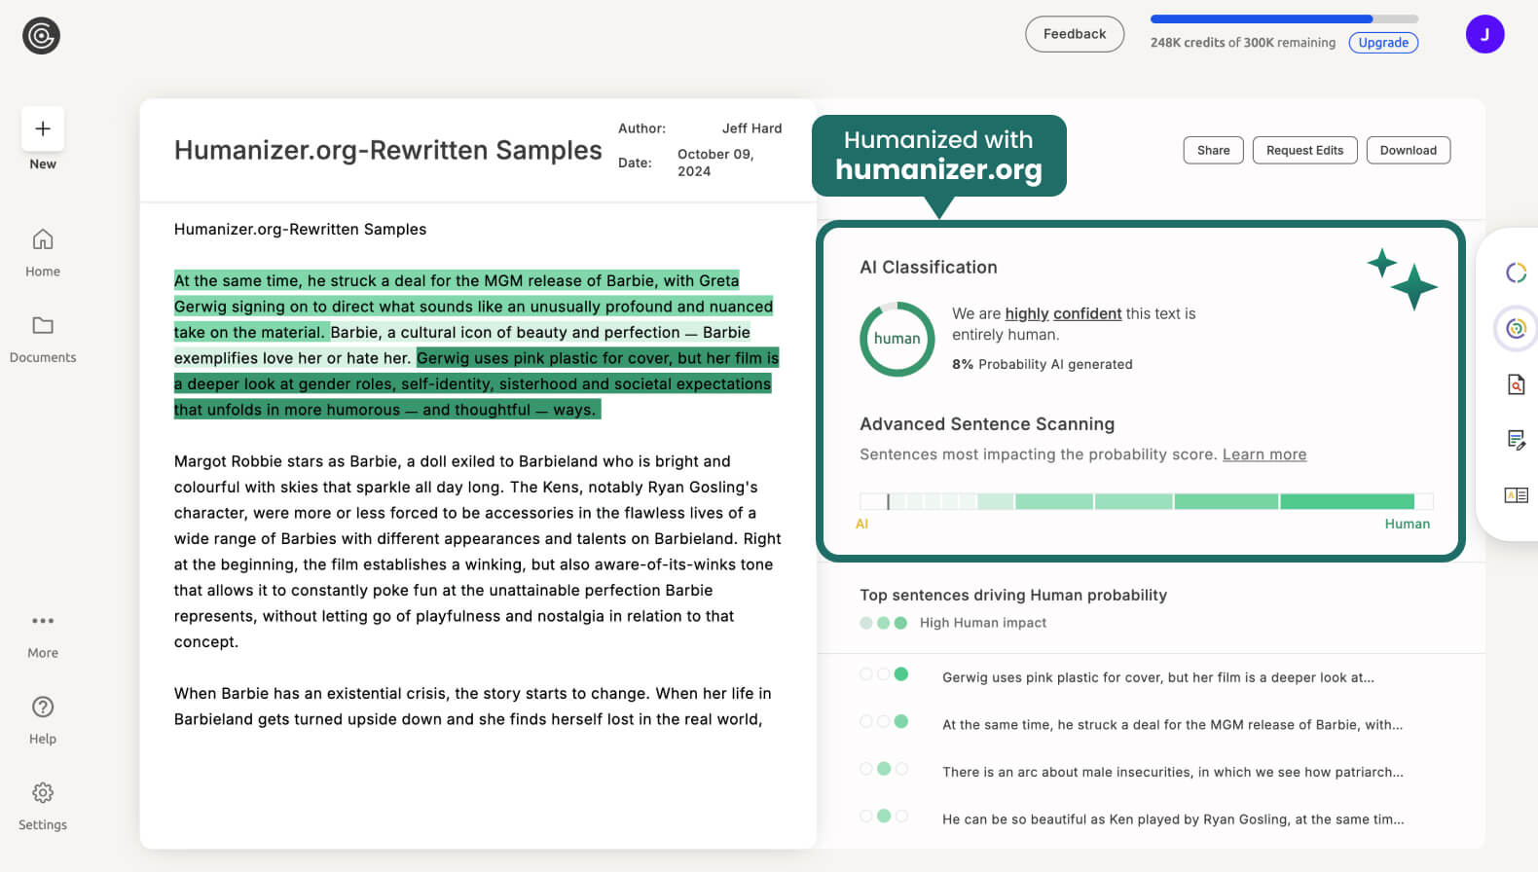Select sentence 'Gerwig uses pink plastic for cover...'
This screenshot has height=872, width=1538.
[x=1158, y=677]
